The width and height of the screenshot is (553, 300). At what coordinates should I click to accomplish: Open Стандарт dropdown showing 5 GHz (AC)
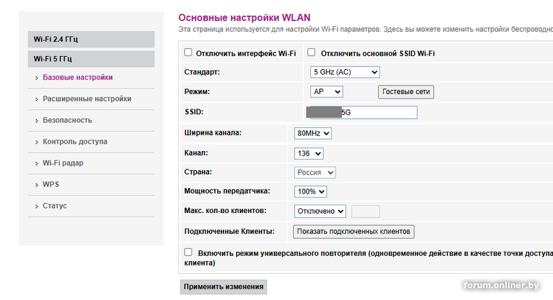pos(345,72)
